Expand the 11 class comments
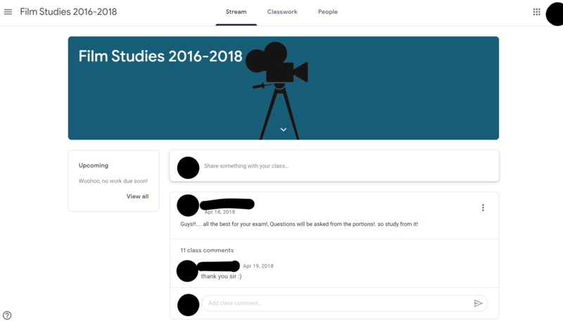Screen dimensions: 563x321 pyautogui.click(x=207, y=250)
